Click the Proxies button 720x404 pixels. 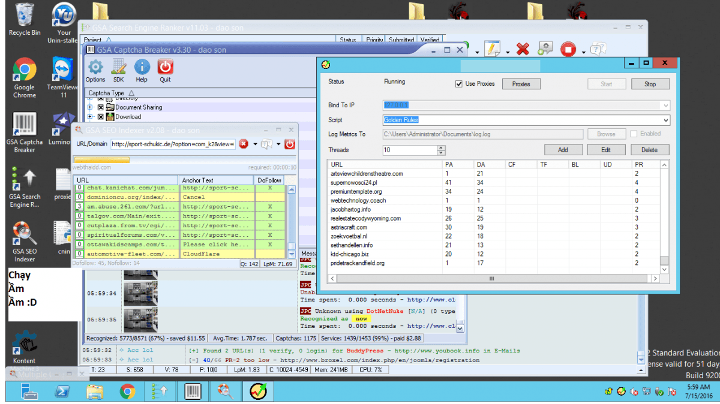(x=521, y=84)
